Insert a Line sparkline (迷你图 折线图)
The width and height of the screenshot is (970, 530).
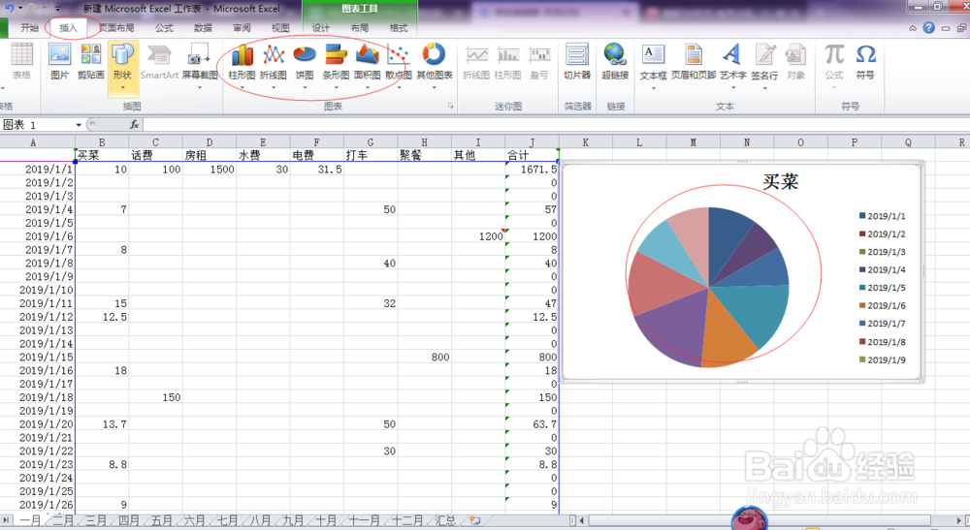pyautogui.click(x=476, y=62)
